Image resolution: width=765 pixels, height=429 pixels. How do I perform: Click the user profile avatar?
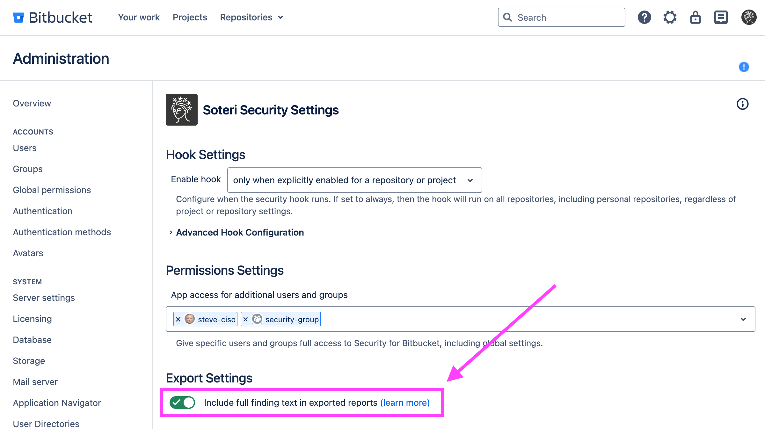point(749,17)
